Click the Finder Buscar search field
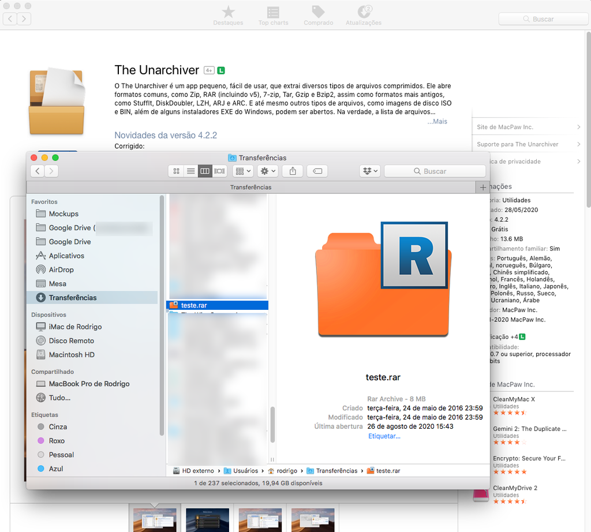Screen dimensions: 591x532 click(435, 171)
